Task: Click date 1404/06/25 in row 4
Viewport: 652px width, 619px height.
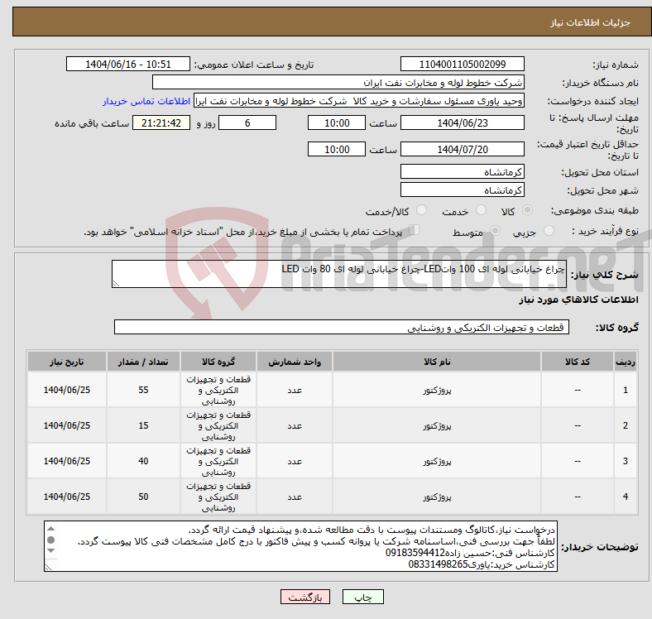Action: click(67, 497)
